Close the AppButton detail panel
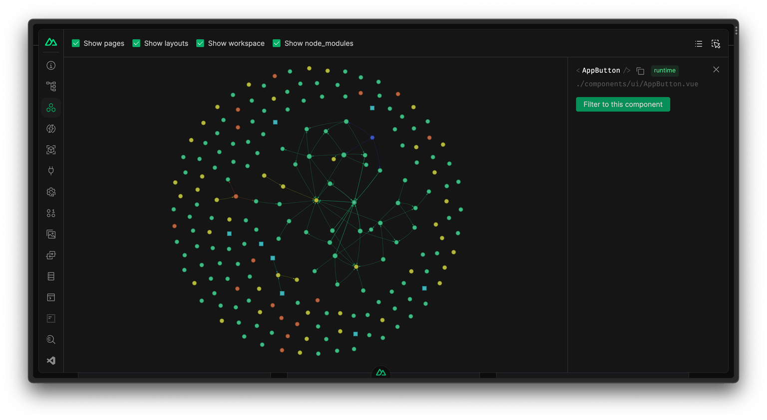The height and width of the screenshot is (420, 767). pyautogui.click(x=716, y=69)
